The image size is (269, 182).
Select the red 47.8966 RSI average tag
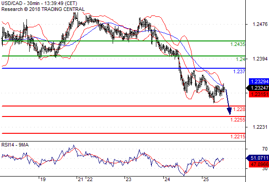tap(259, 164)
